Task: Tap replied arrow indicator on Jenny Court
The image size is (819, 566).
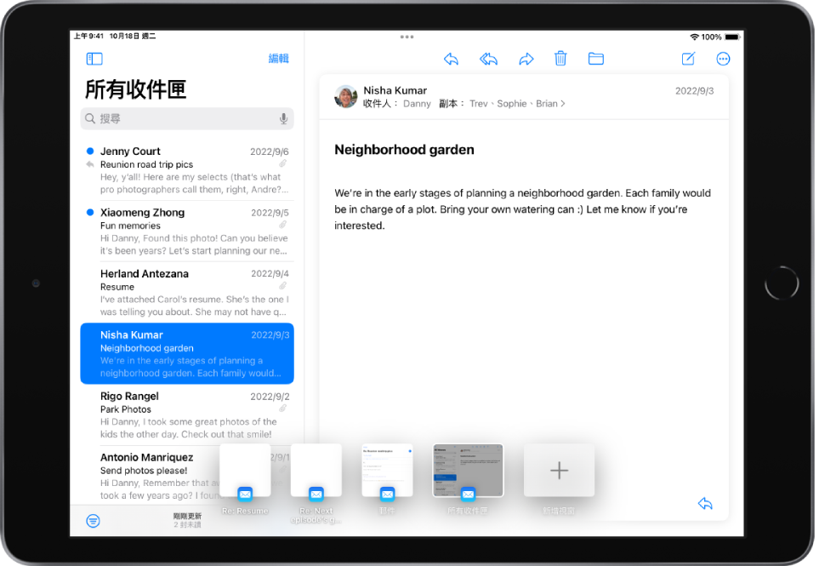Action: 90,164
